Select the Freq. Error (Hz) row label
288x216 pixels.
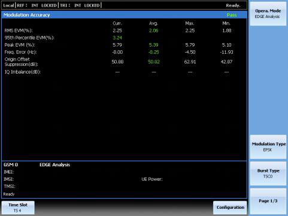click(20, 52)
